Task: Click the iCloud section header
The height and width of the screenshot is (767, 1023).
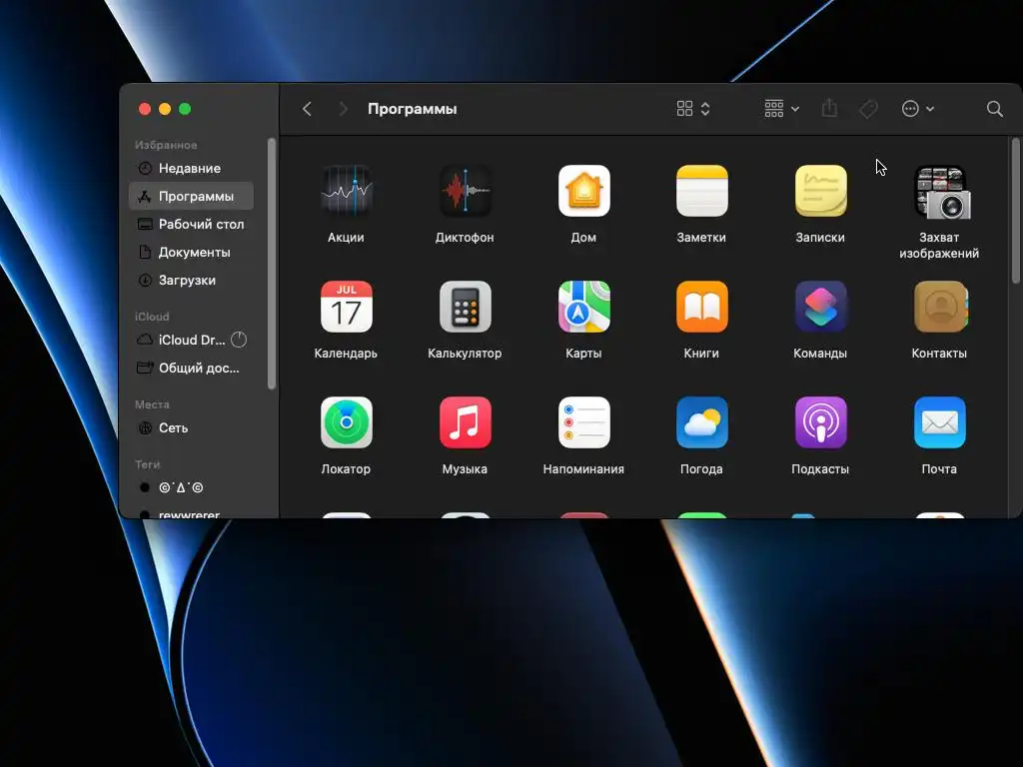Action: [152, 317]
